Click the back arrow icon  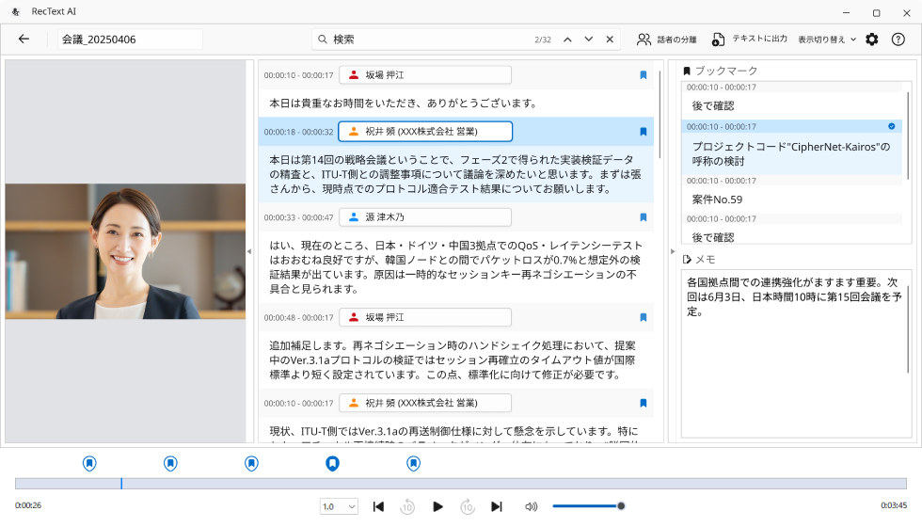tap(24, 40)
